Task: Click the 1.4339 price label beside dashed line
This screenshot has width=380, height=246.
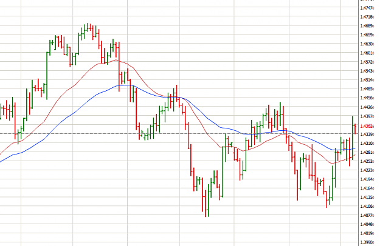Action: [x=367, y=135]
